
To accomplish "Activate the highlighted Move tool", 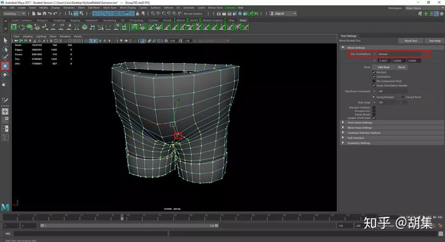I will (5, 66).
